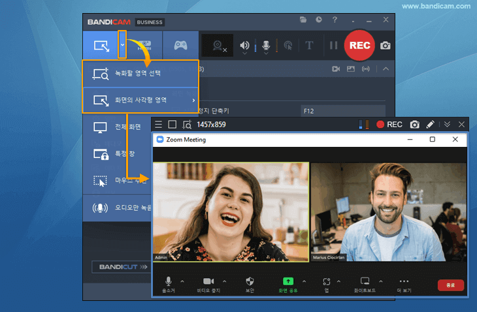Toggle the speaker sound icon in toolbar
Screen dimensions: 477x312
245,45
